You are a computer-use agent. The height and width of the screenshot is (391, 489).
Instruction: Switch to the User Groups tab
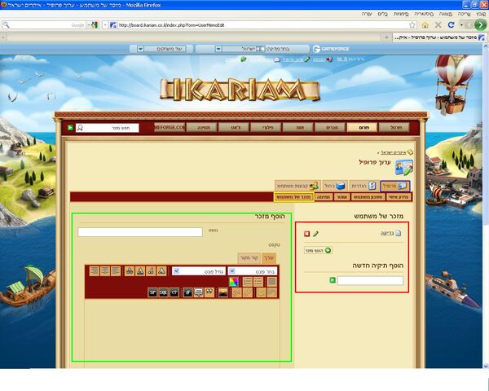coord(297,187)
